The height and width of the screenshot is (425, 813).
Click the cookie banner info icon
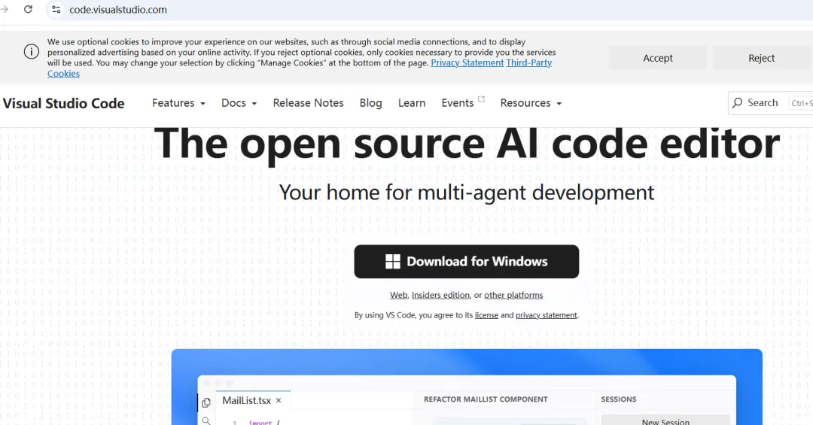(31, 52)
